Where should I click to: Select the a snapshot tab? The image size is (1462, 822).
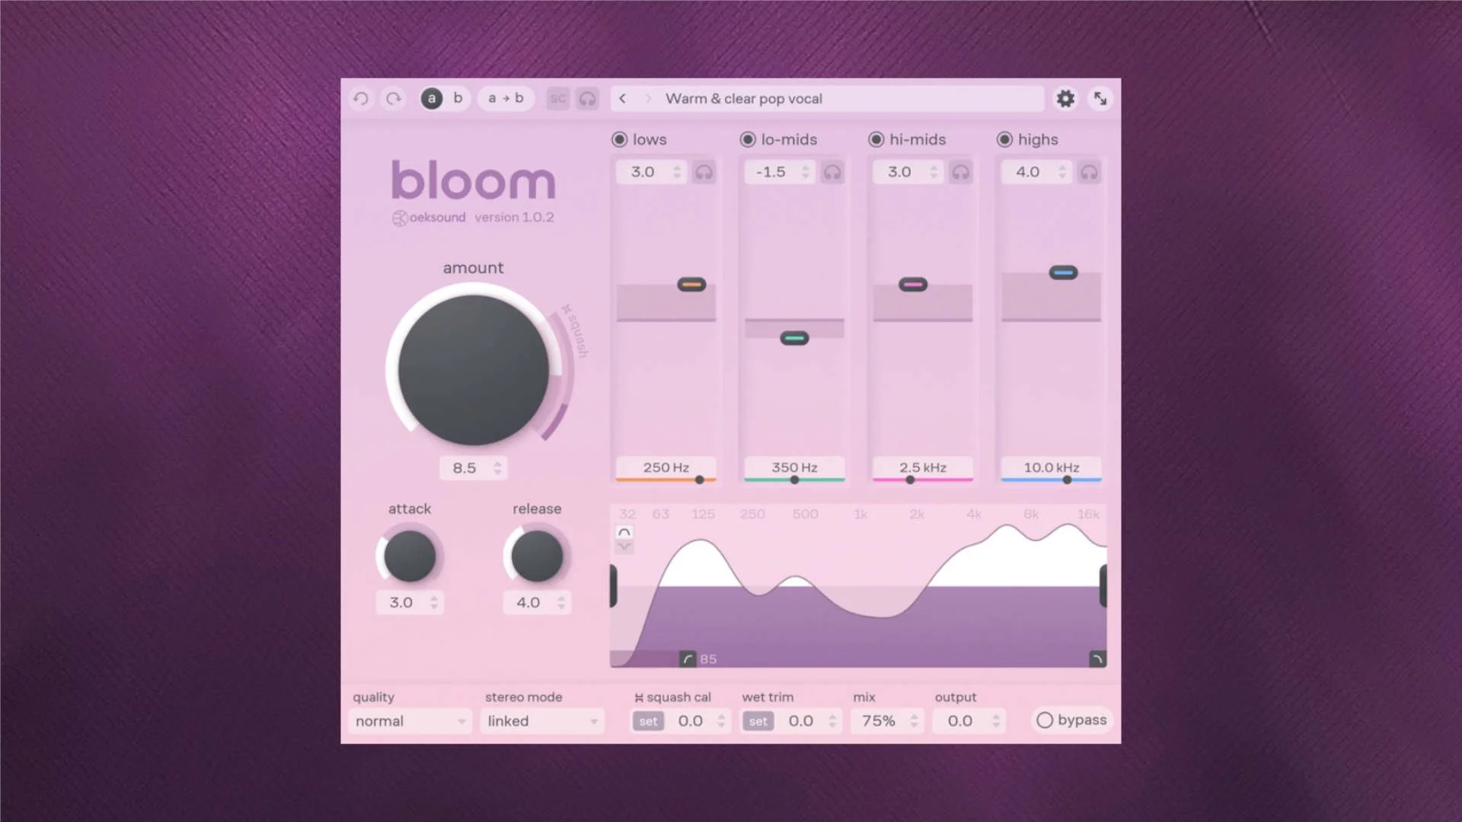(x=431, y=98)
